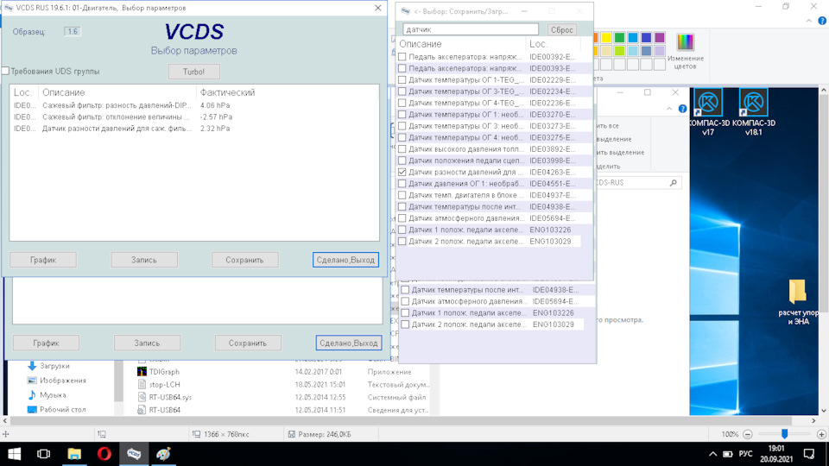This screenshot has height=466, width=829.
Task: Click the Образец 1.6 value field
Action: point(73,31)
